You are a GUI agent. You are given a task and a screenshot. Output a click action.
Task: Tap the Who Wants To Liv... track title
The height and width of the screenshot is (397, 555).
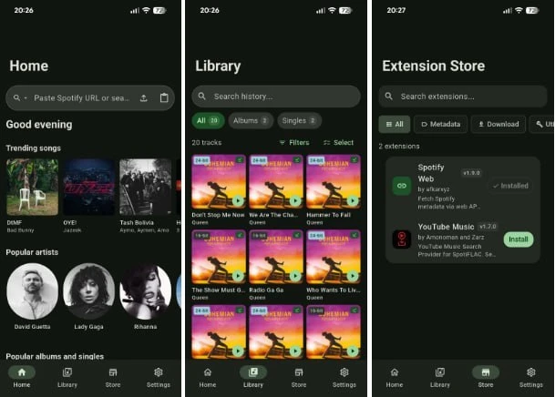pyautogui.click(x=334, y=290)
